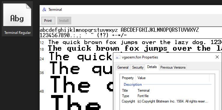Collapse the Description group heading
Screen dimensions: 222x110
coord(133,85)
